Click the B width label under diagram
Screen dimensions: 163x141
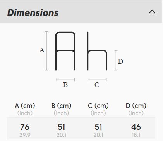coord(65,85)
